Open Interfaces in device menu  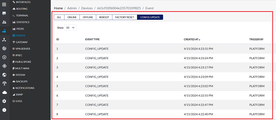pyautogui.click(x=21, y=2)
